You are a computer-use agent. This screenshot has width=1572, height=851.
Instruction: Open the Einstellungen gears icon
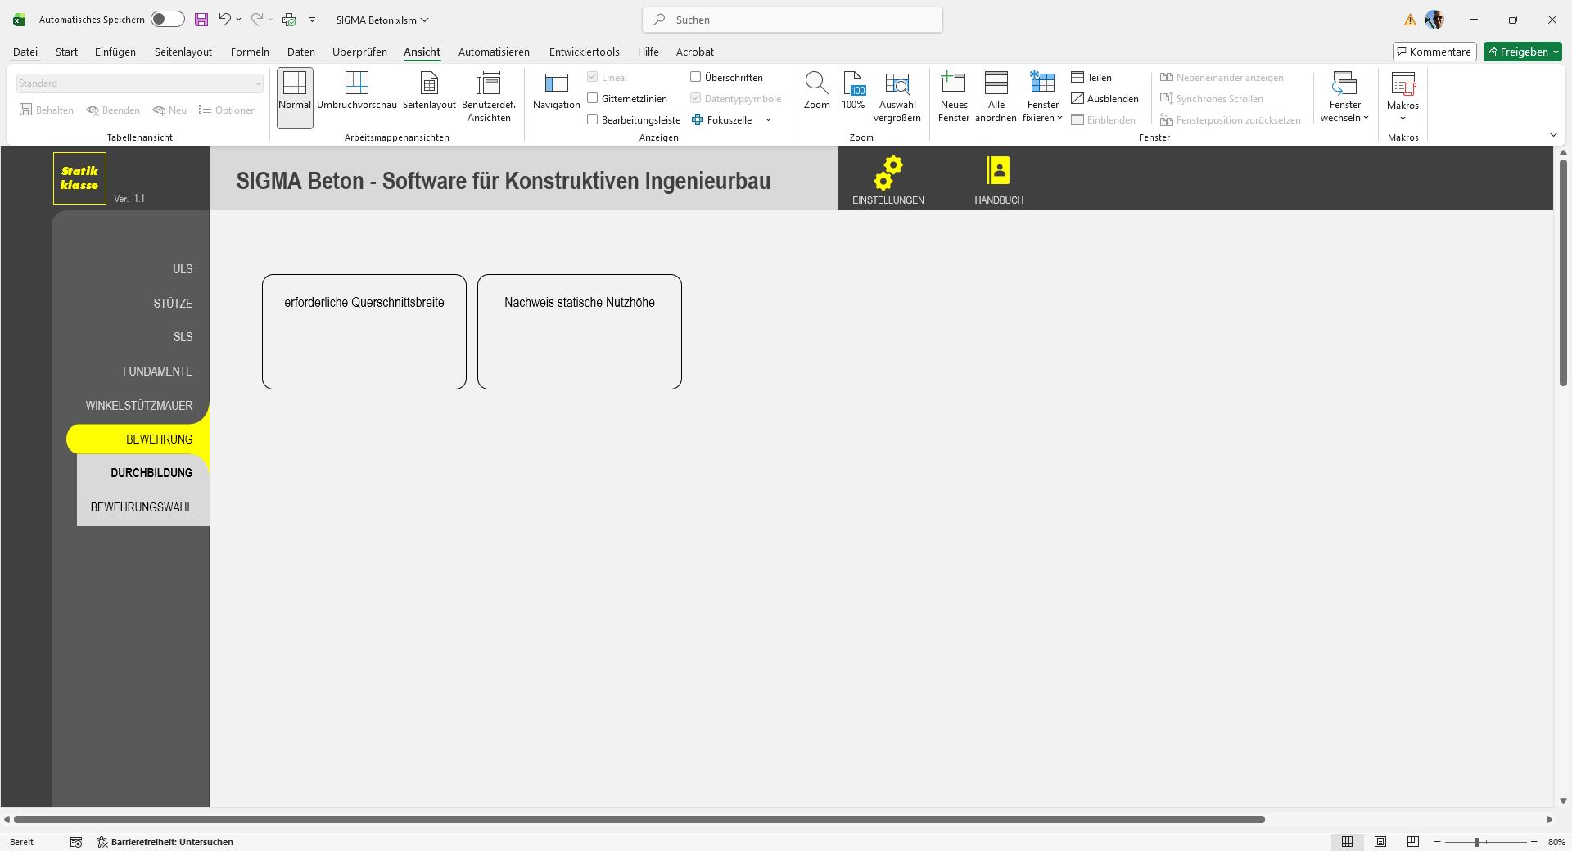[888, 173]
